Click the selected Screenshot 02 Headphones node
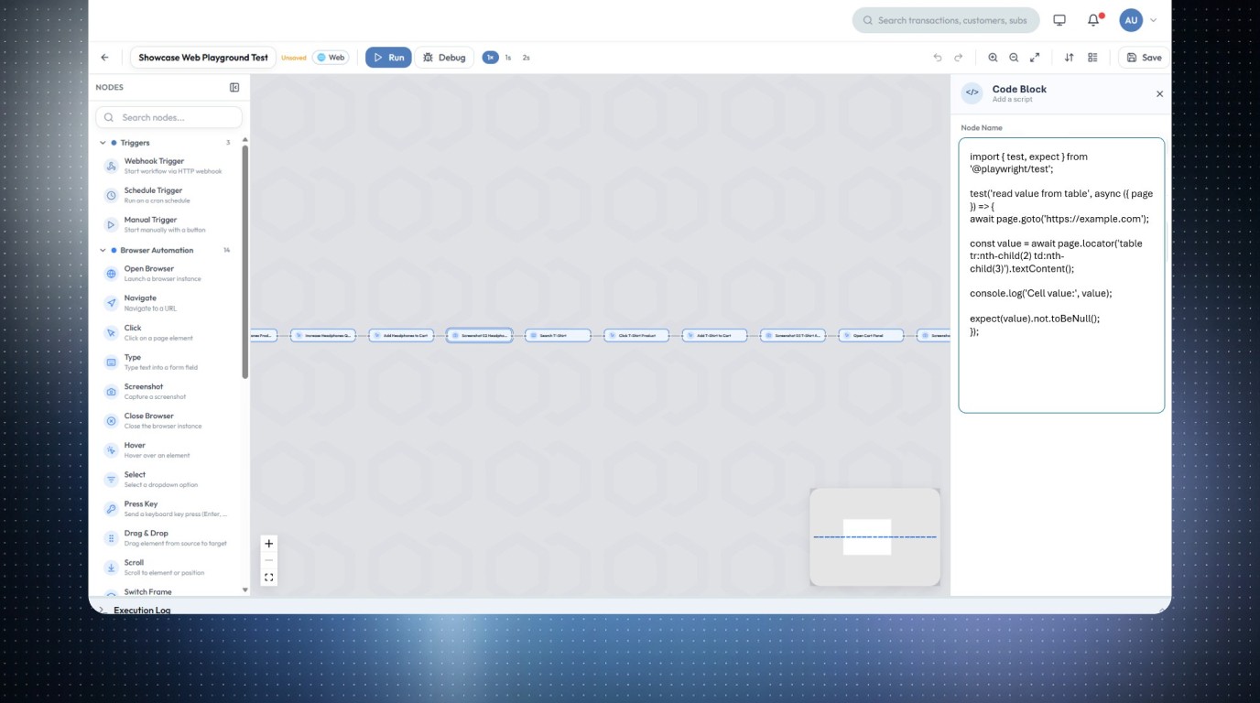Viewport: 1260px width, 703px height. (479, 335)
